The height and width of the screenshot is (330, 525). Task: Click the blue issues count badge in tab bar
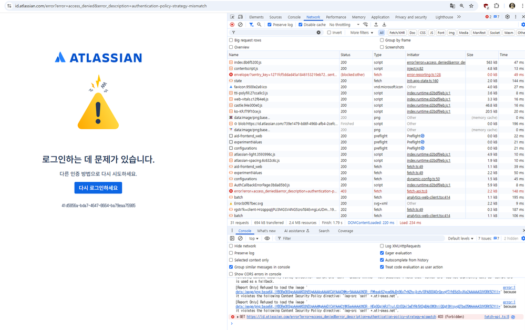pyautogui.click(x=497, y=17)
